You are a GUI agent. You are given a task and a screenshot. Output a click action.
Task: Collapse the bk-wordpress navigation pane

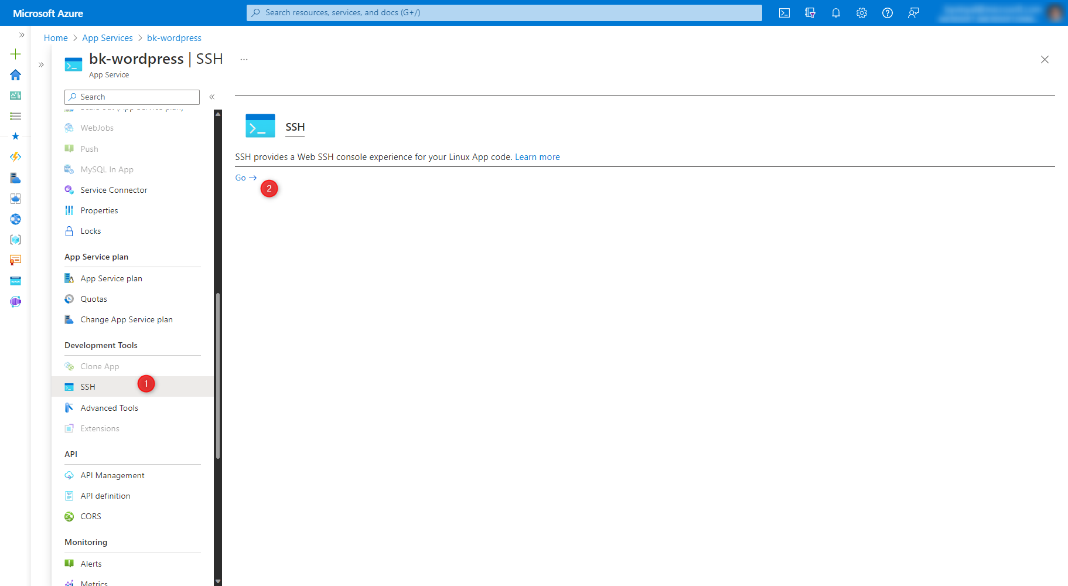[x=212, y=97]
